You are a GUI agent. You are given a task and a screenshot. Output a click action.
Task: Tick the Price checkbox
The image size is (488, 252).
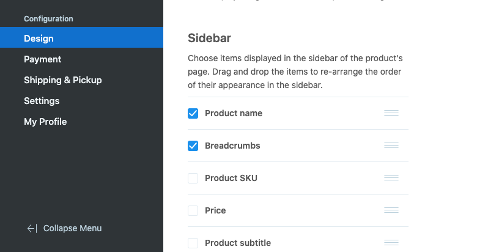(x=193, y=210)
